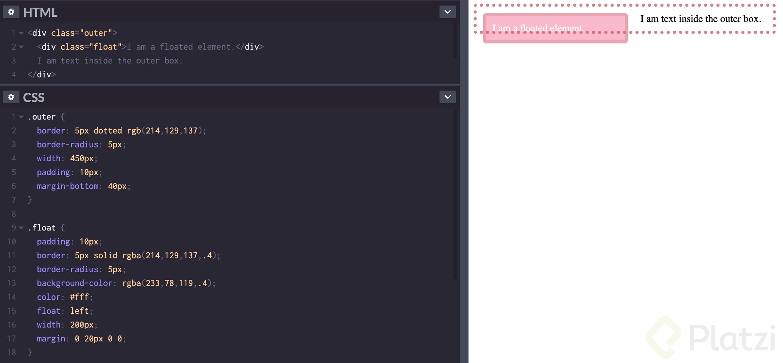Click the HTML panel title
The image size is (783, 363).
pos(40,12)
